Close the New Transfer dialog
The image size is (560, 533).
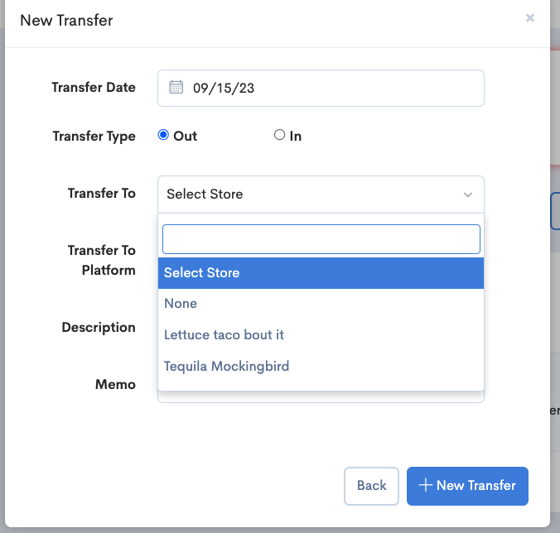[530, 18]
